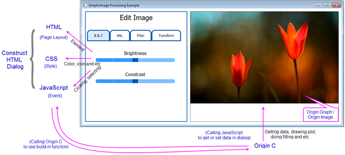Switch to the HSL tab

click(120, 36)
